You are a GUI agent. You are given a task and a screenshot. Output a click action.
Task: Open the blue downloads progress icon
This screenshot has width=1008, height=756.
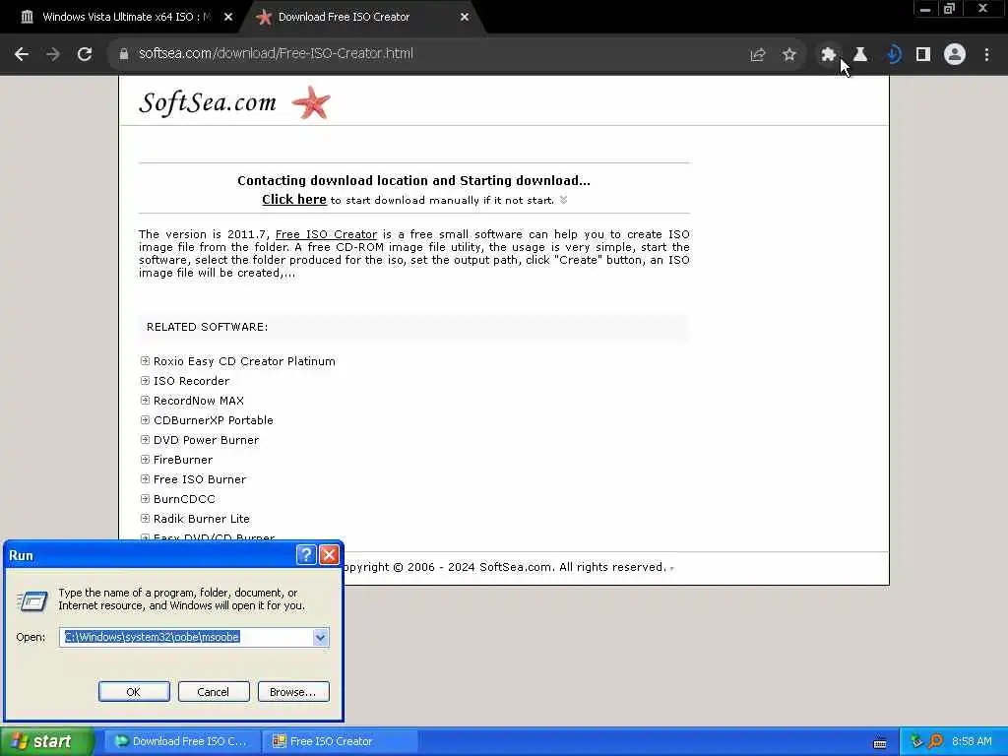click(892, 55)
